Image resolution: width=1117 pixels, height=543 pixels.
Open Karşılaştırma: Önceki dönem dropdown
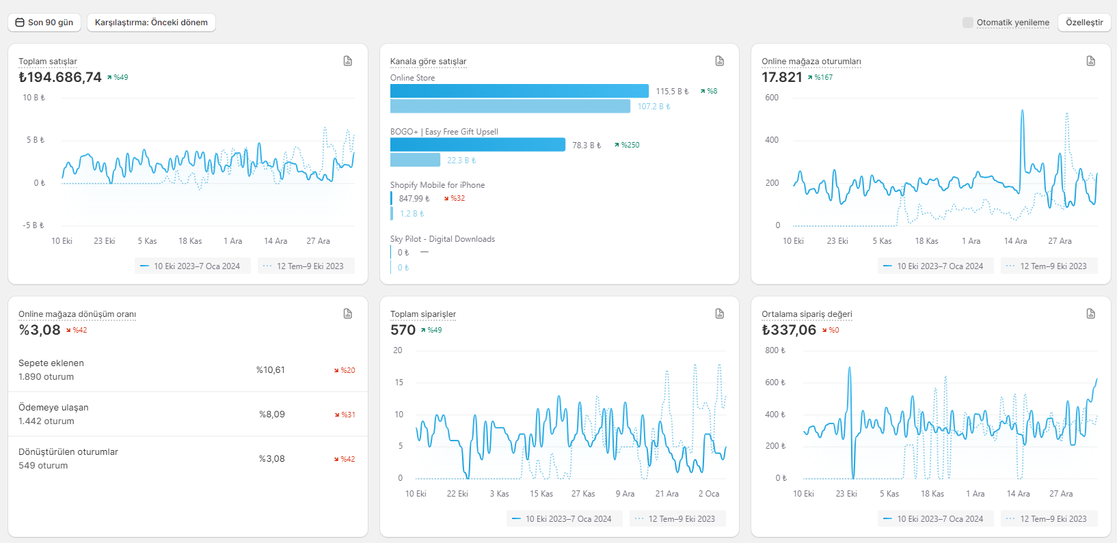click(x=151, y=23)
